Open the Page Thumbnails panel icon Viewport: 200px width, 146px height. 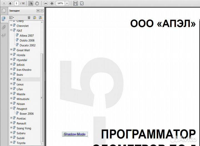(x=4, y=11)
